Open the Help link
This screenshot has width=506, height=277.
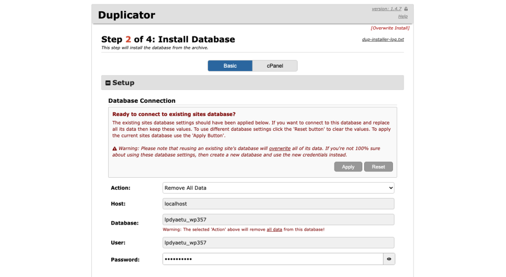(x=403, y=16)
